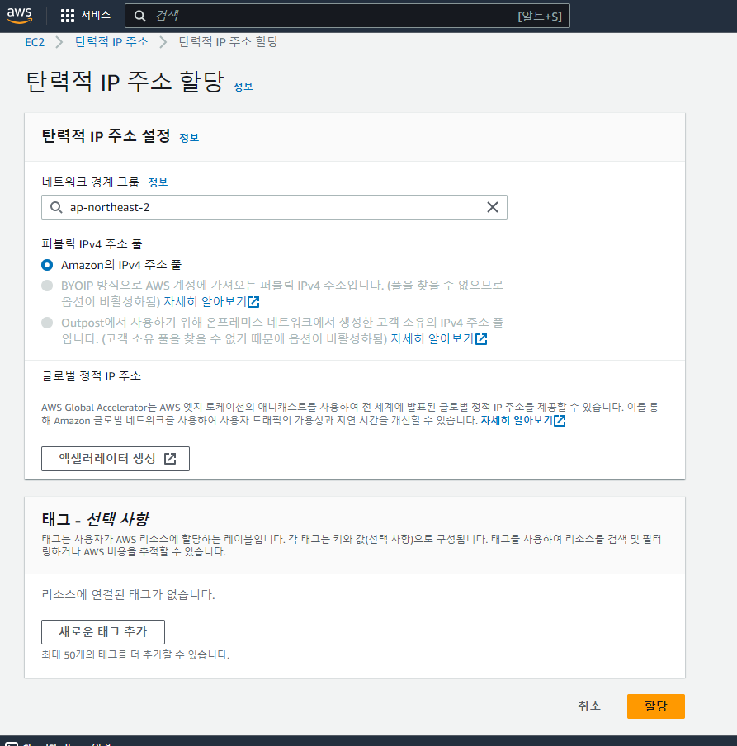Open 정보 link beside 탄력적 IP 주소 설정
Image resolution: width=737 pixels, height=746 pixels.
(189, 138)
